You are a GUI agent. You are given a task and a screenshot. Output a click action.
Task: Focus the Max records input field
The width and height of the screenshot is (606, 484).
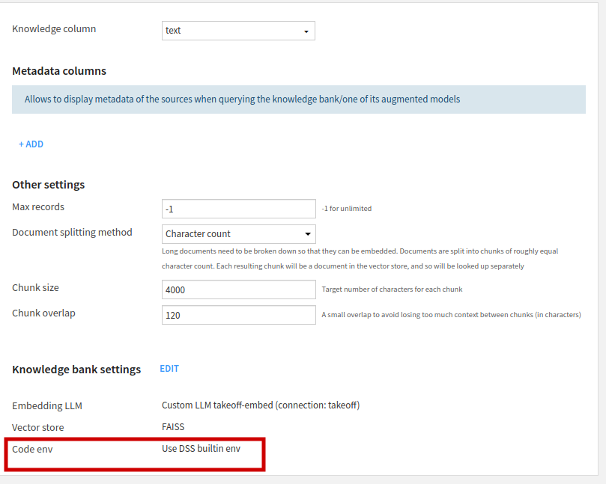[238, 209]
